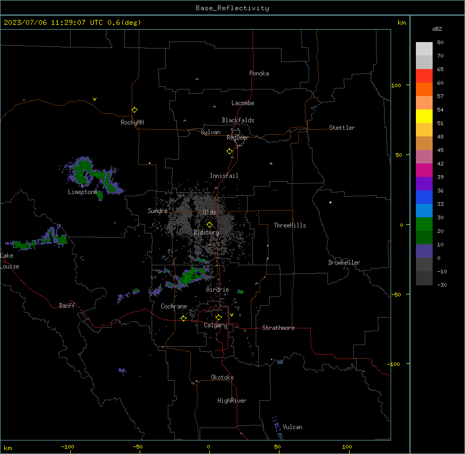The image size is (465, 454).
Task: Click the Vulcan town label
Action: pyautogui.click(x=293, y=427)
